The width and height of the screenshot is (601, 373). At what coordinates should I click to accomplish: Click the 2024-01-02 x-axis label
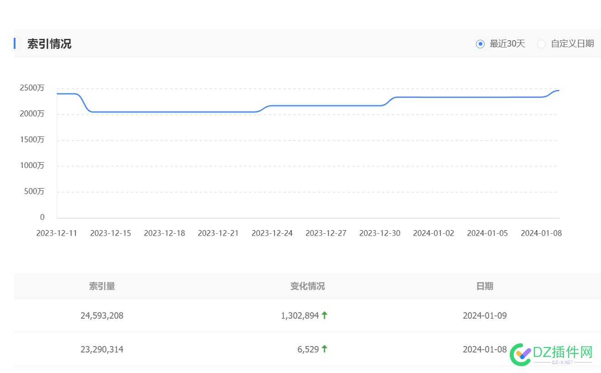point(434,233)
